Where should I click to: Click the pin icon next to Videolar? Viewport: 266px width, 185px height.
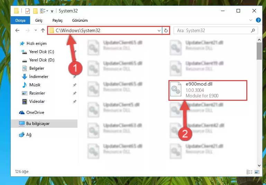(74, 101)
